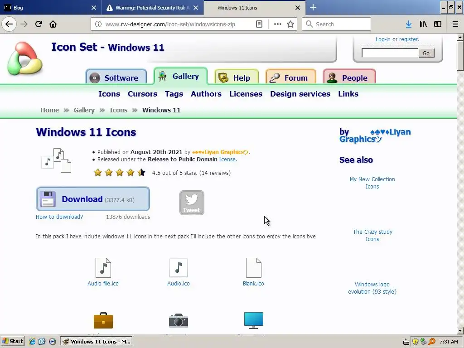Click the RealWorld Designer site logo
This screenshot has height=348, width=464.
tap(25, 58)
